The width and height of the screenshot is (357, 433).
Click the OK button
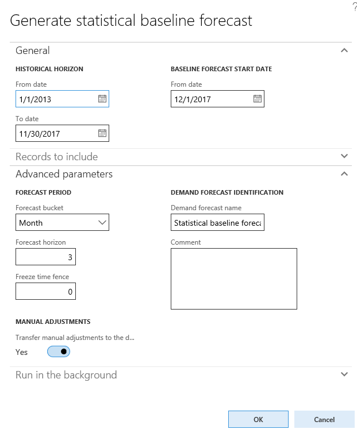click(x=258, y=419)
